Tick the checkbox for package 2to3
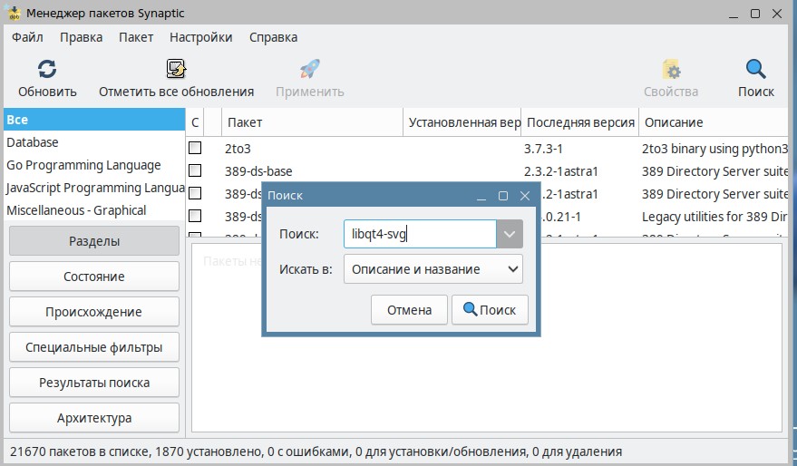 pyautogui.click(x=195, y=148)
